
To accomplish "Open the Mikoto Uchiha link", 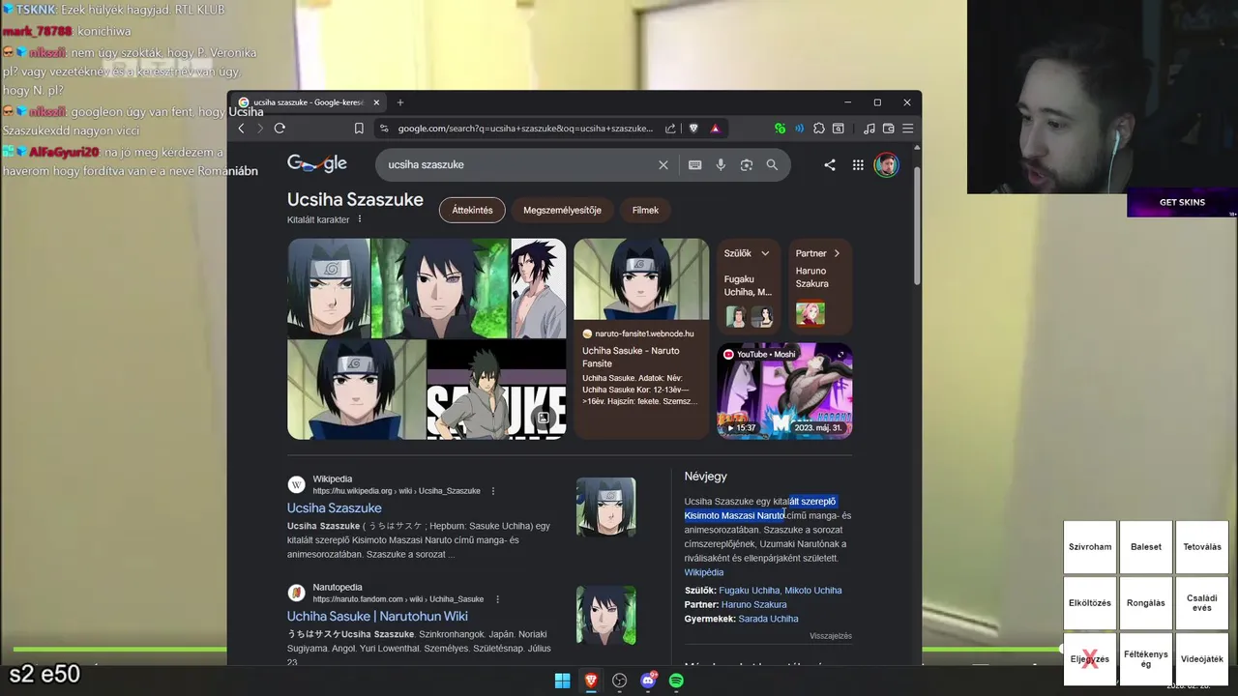I will point(813,591).
